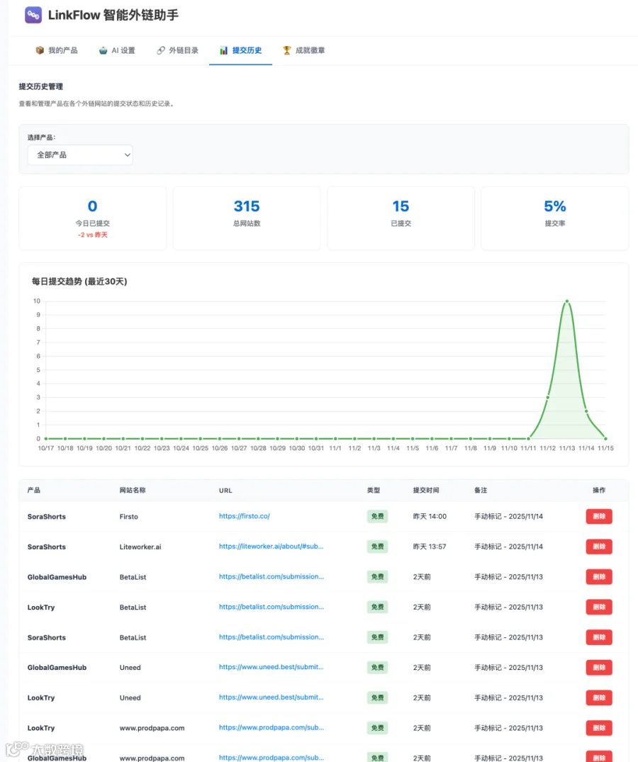The image size is (638, 762).
Task: Delete GlobalGamesHub's BetaList record
Action: [598, 577]
